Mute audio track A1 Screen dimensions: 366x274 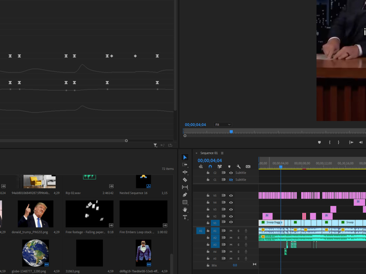(x=231, y=231)
